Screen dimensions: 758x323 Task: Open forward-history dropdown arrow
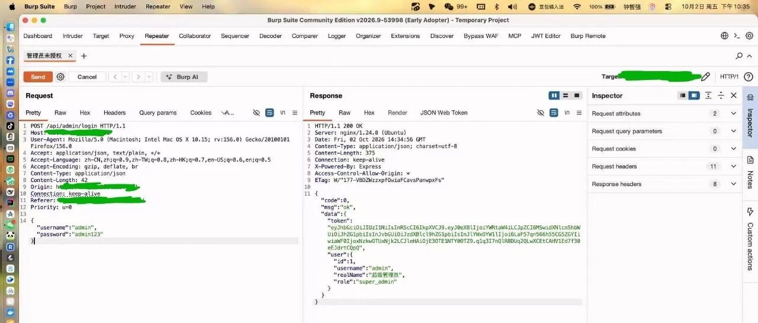[149, 77]
